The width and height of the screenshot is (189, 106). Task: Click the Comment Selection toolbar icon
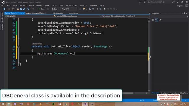[x=97, y=9]
